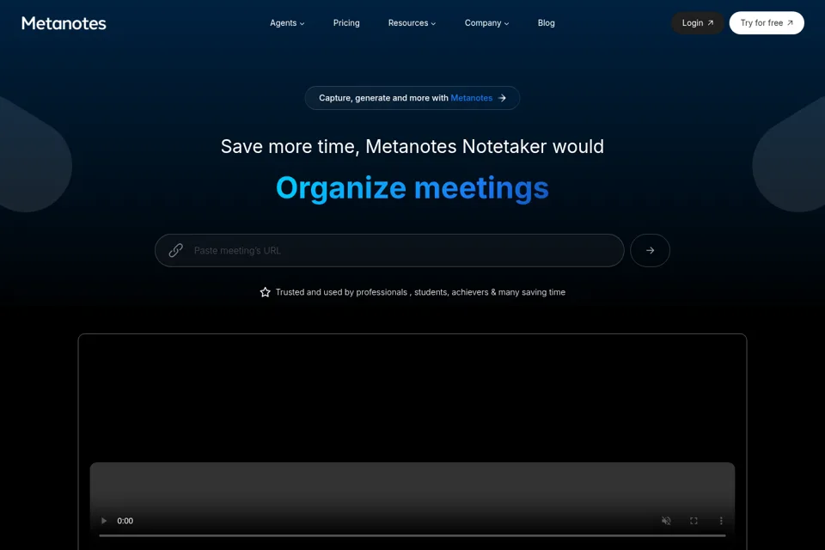
Task: Click the 'Save more time' heading
Action: [x=412, y=146]
